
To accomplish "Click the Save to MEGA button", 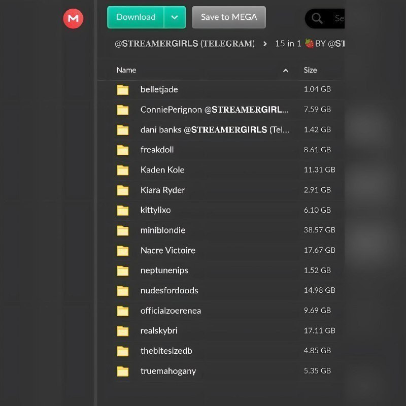I will pyautogui.click(x=229, y=17).
